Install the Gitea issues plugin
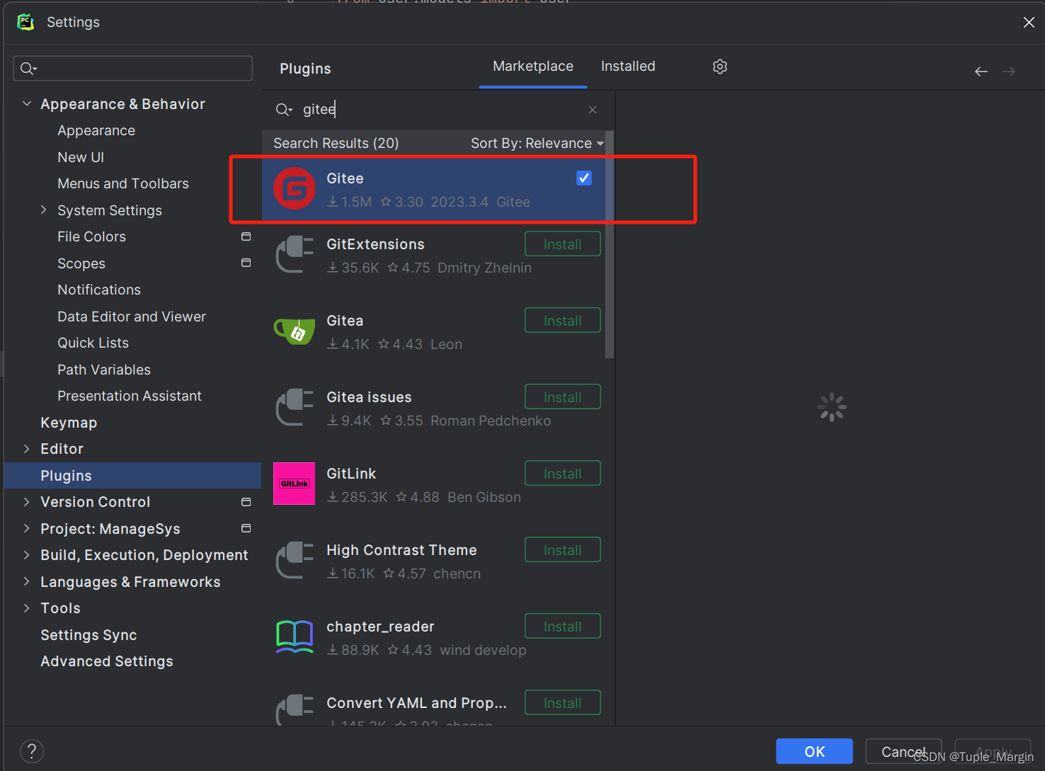This screenshot has width=1045, height=771. (x=563, y=397)
